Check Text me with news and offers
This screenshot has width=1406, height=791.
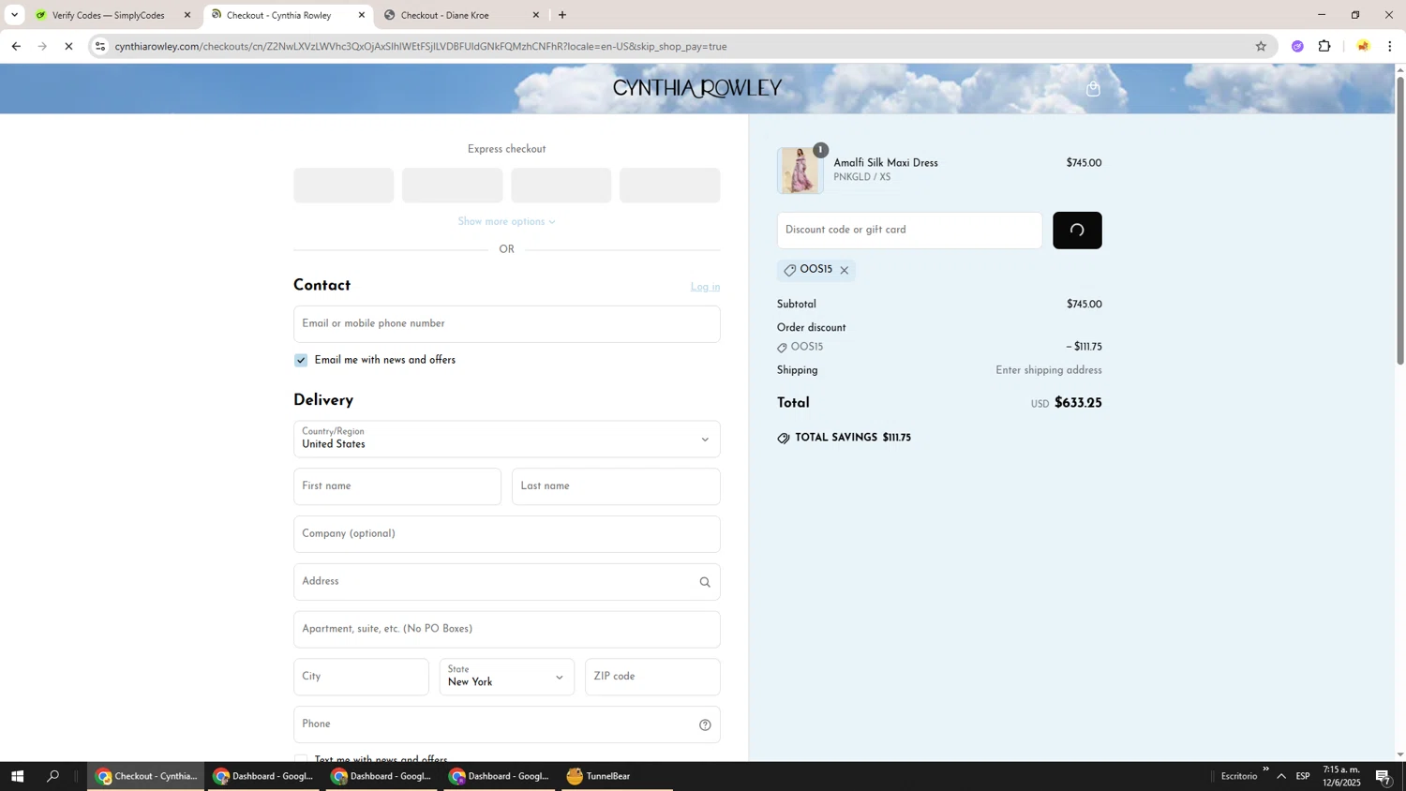tap(301, 759)
